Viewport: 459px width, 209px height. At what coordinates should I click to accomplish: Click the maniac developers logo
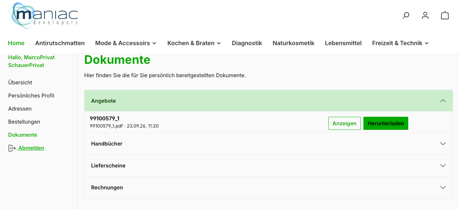point(44,16)
